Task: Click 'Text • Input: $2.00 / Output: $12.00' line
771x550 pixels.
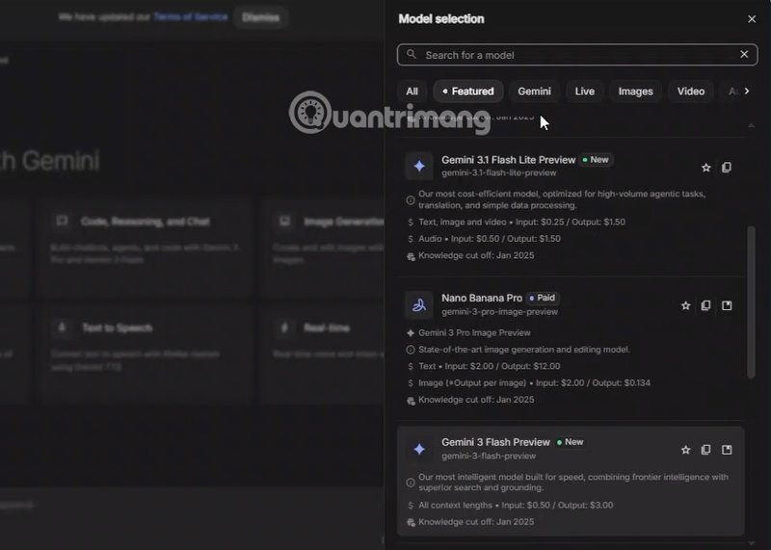Action: point(490,366)
